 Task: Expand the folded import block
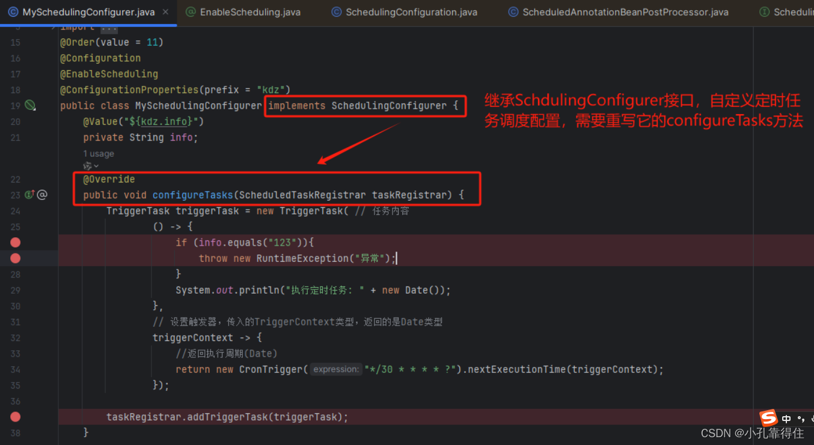[109, 28]
